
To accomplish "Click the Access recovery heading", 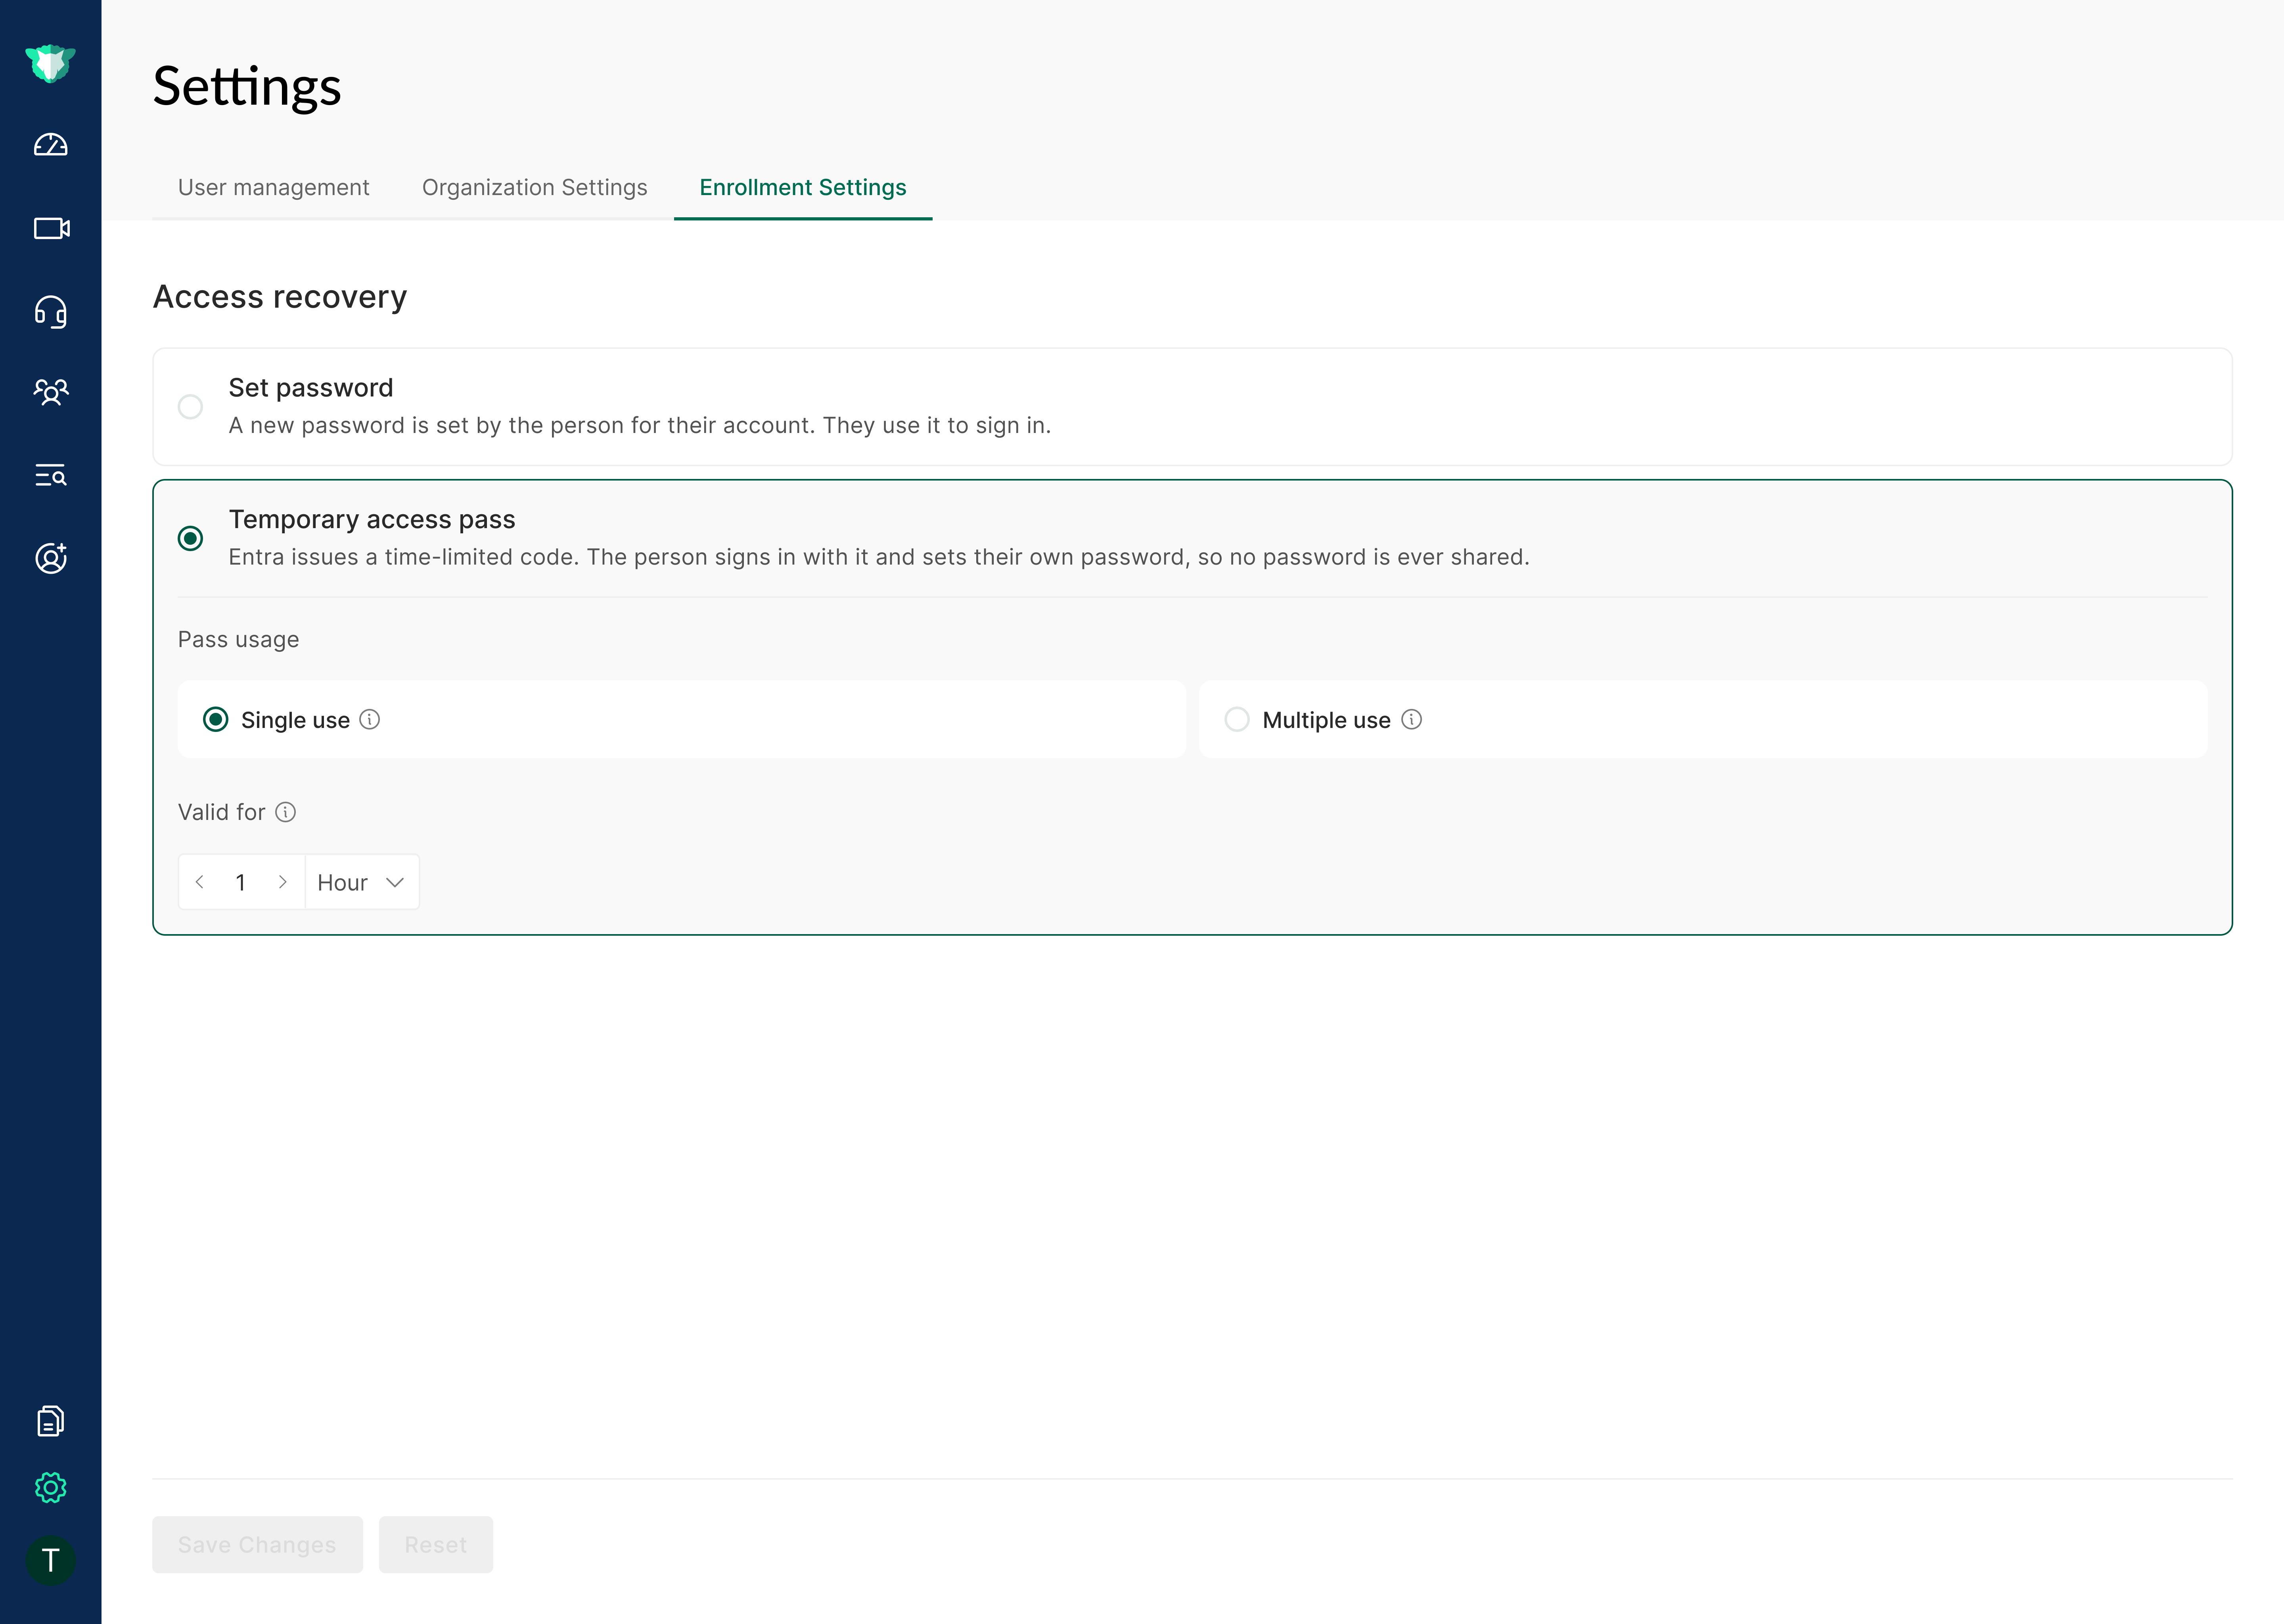I will (280, 297).
